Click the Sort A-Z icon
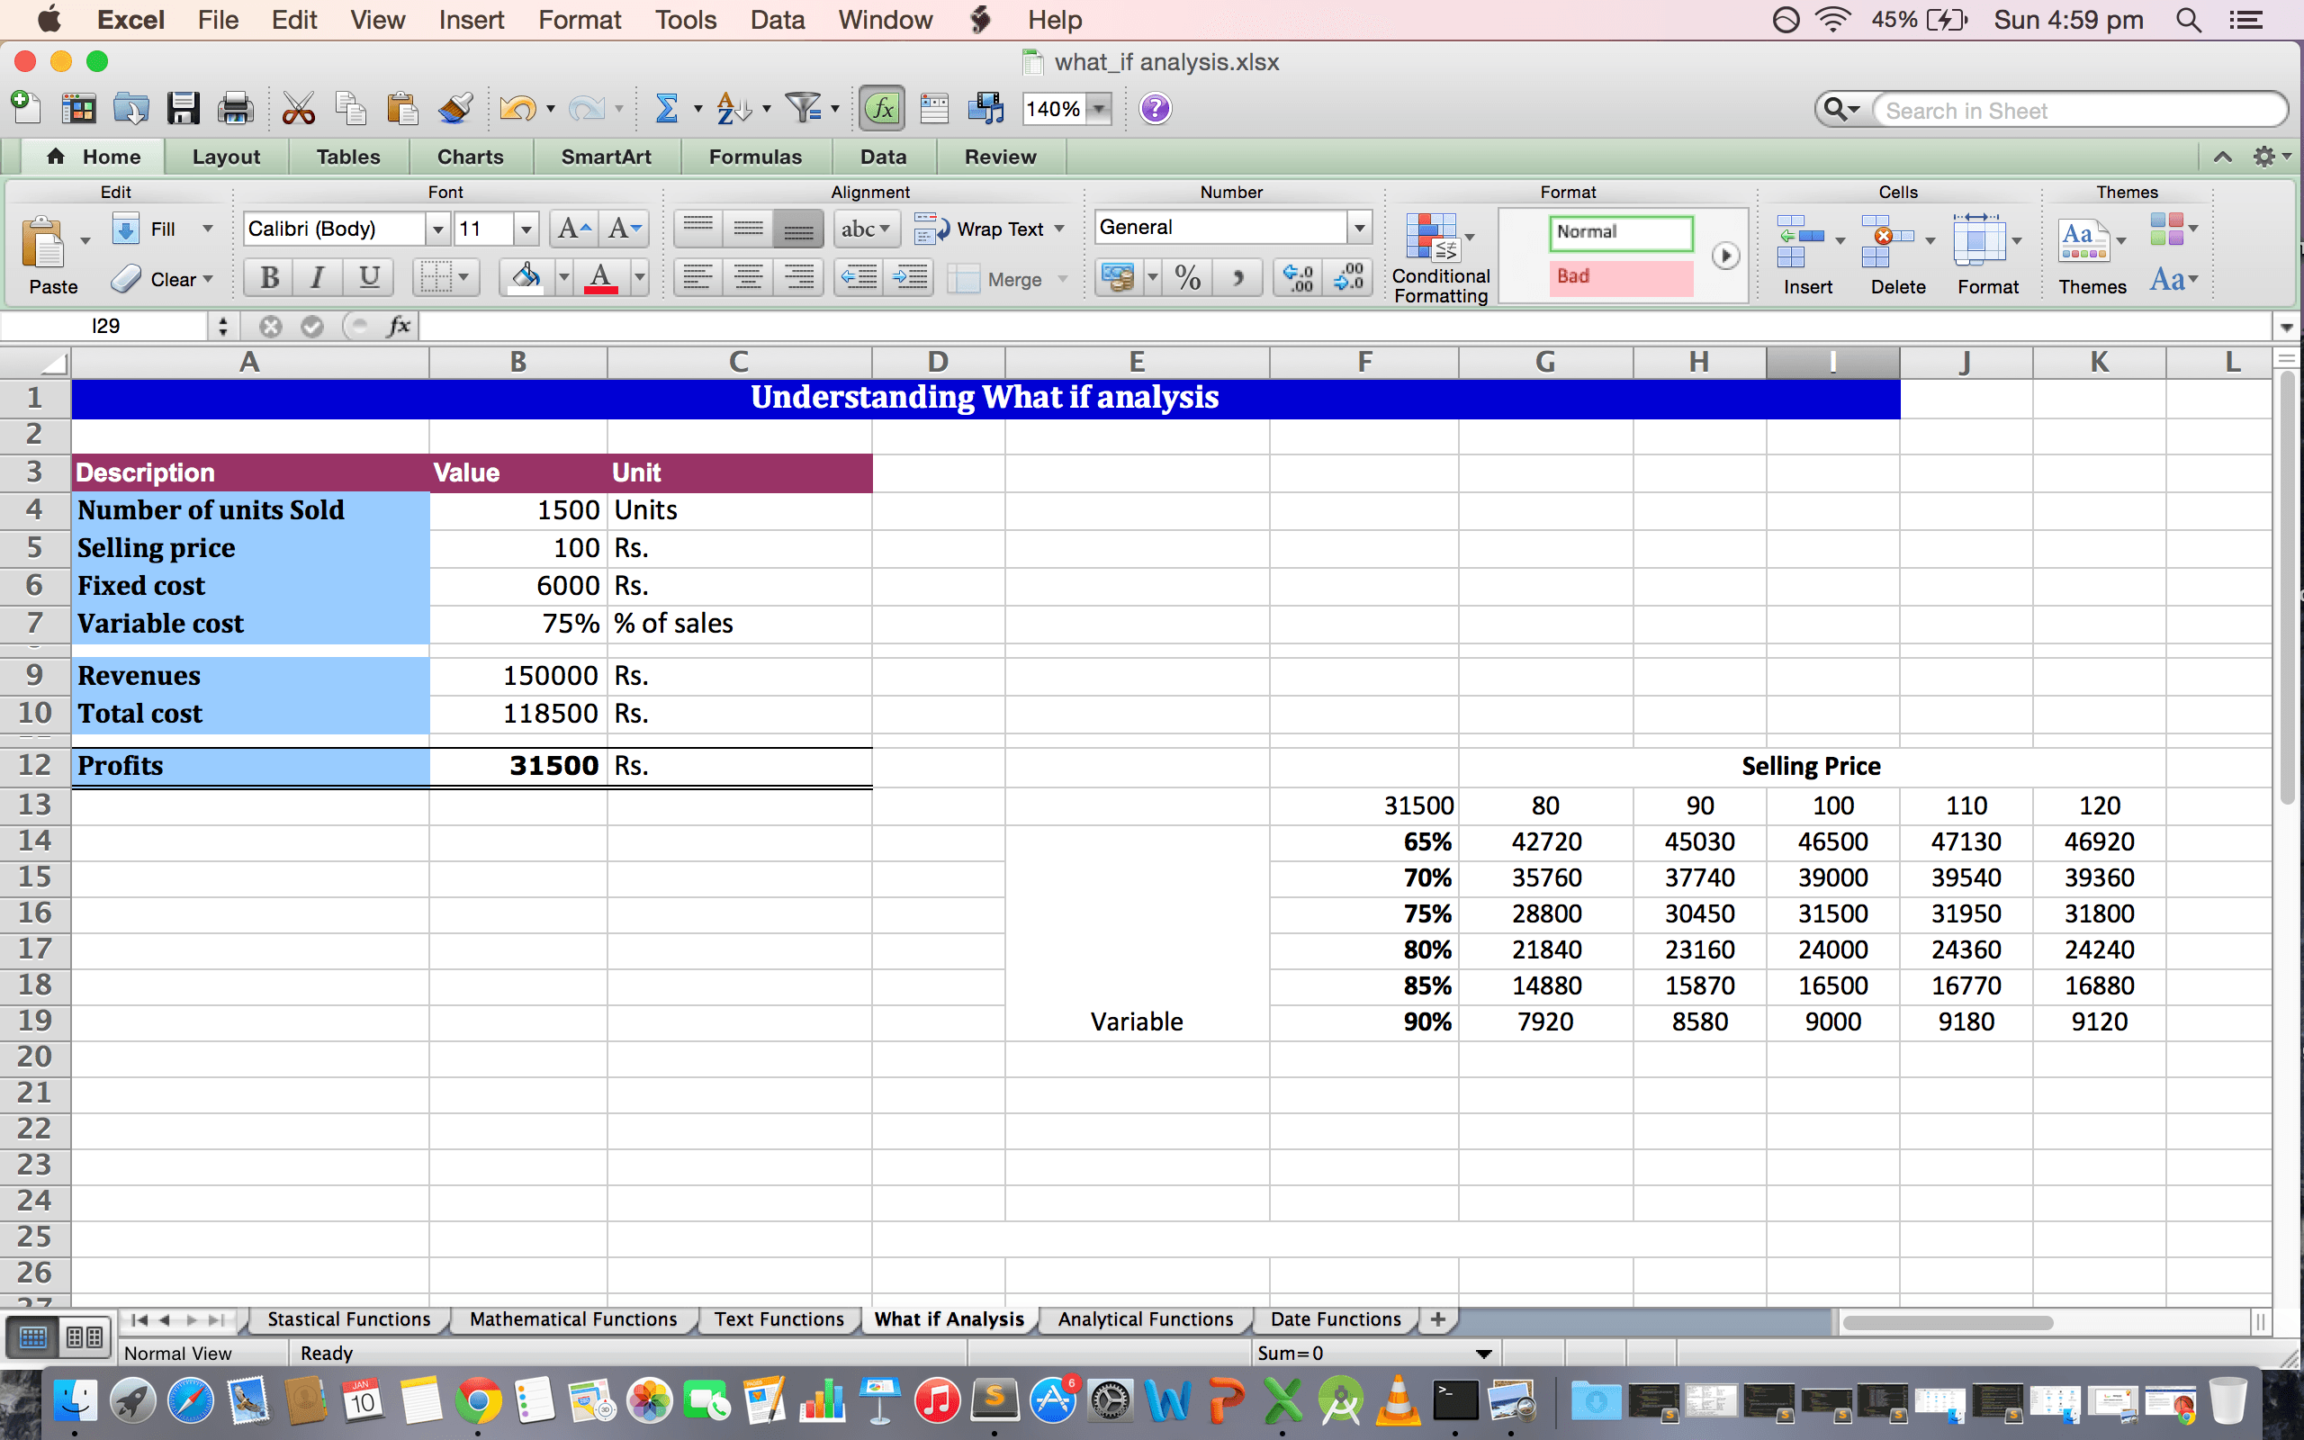 coord(733,109)
